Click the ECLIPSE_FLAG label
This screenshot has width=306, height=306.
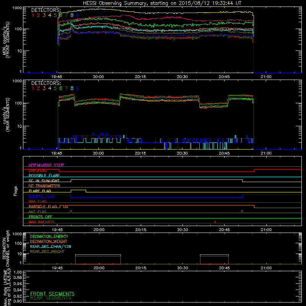pyautogui.click(x=42, y=196)
